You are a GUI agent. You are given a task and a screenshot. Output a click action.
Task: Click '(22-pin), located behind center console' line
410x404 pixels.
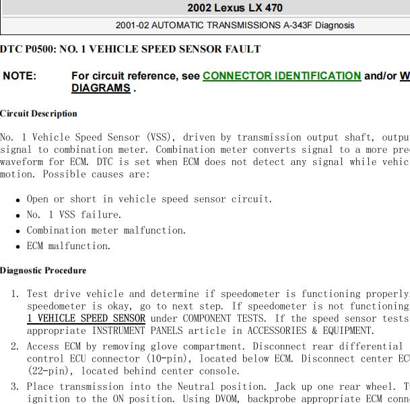click(133, 371)
